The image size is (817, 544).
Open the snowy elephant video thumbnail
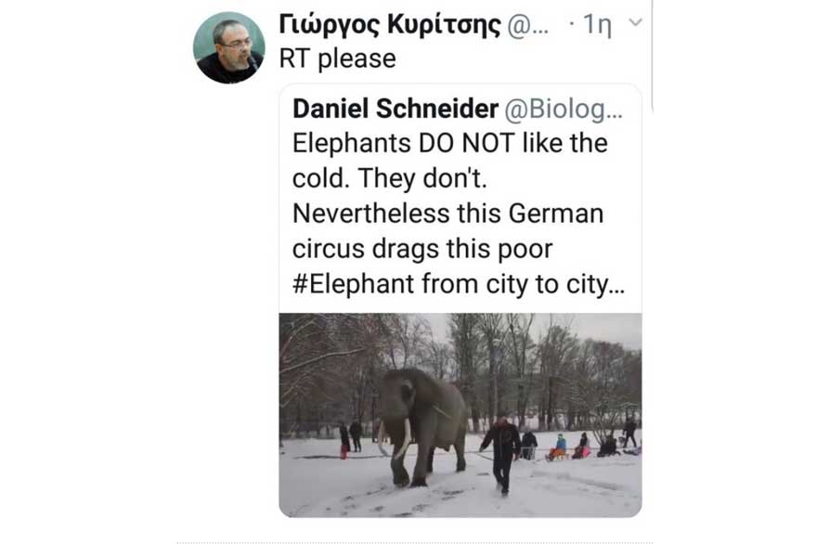point(460,414)
